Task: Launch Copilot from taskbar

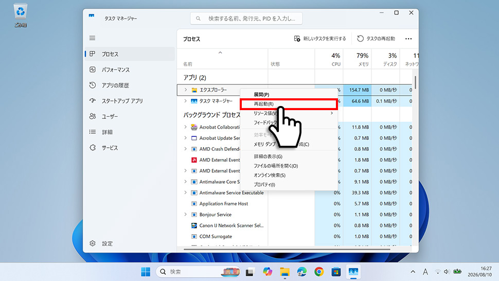Action: pos(268,272)
